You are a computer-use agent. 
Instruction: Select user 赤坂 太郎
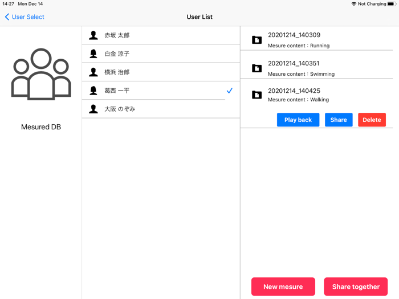pos(161,35)
